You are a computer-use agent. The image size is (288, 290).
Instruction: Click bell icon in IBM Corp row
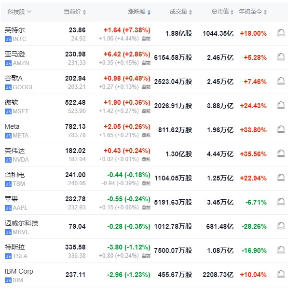[x=281, y=274]
